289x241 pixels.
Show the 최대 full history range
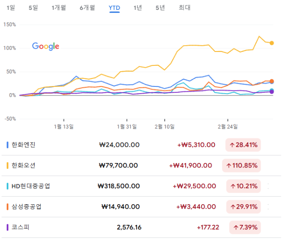pos(184,8)
